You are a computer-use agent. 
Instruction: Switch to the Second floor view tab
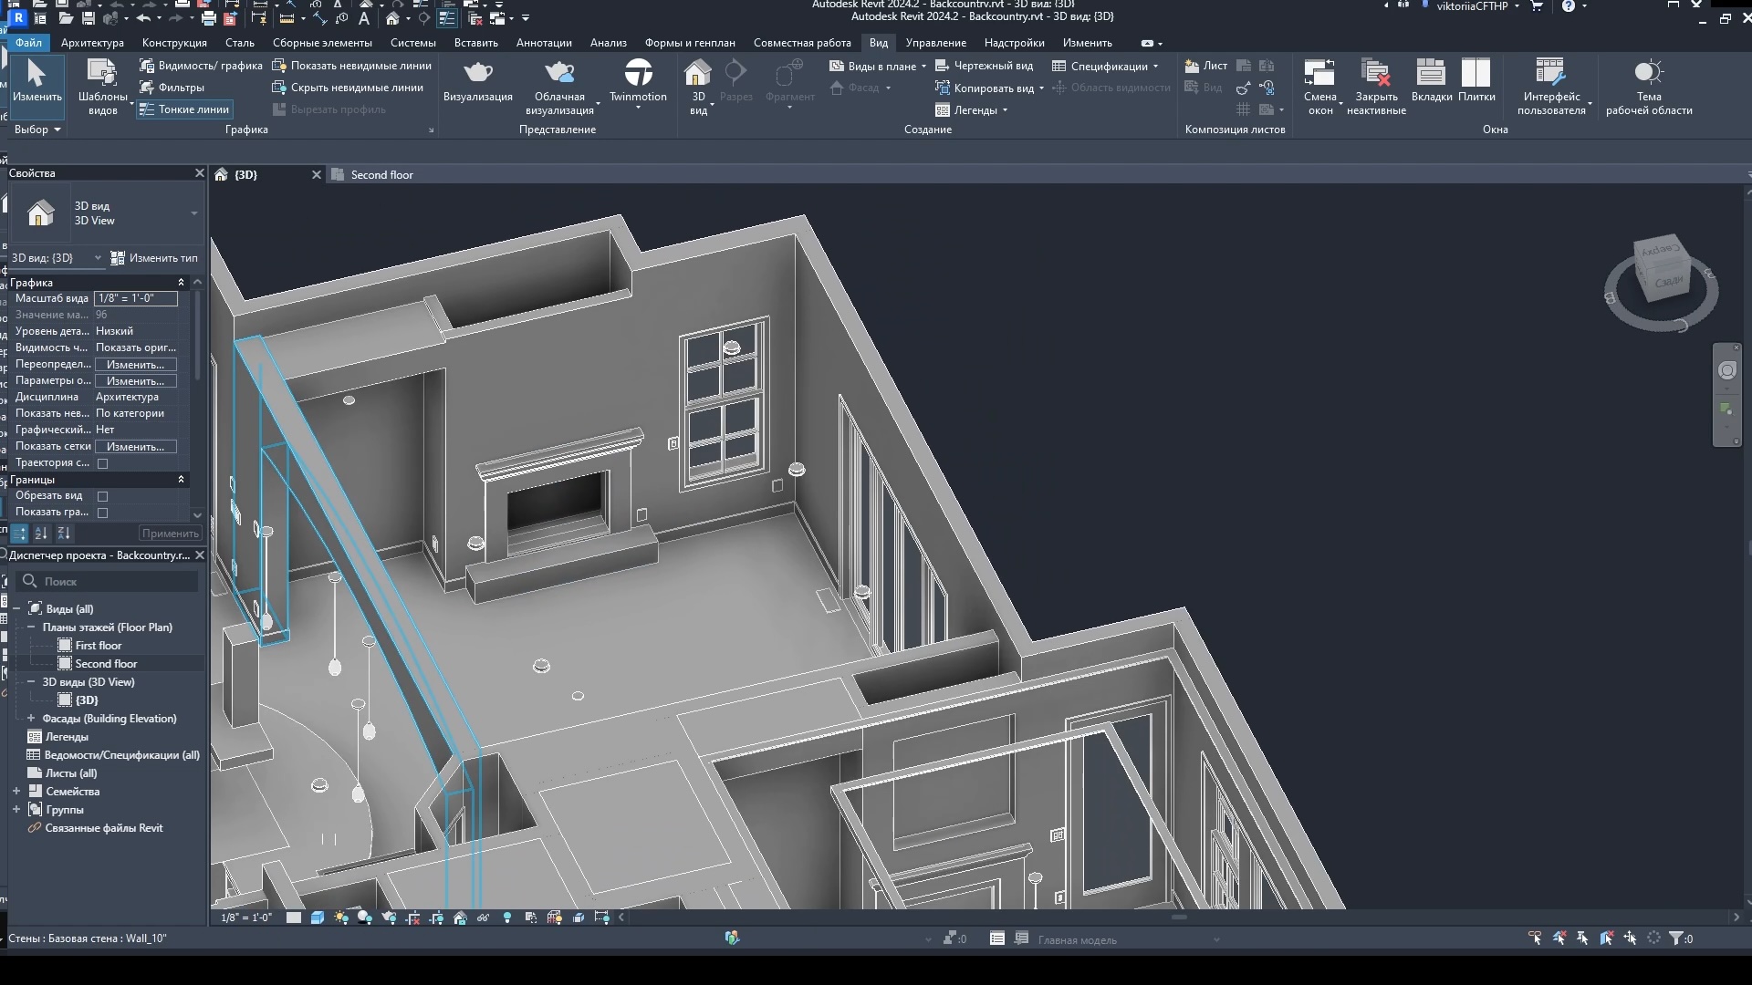[381, 175]
